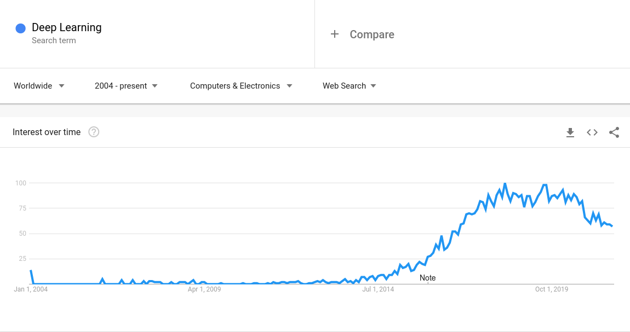Open the 2004 - present time range dropdown
The height and width of the screenshot is (332, 630).
126,86
